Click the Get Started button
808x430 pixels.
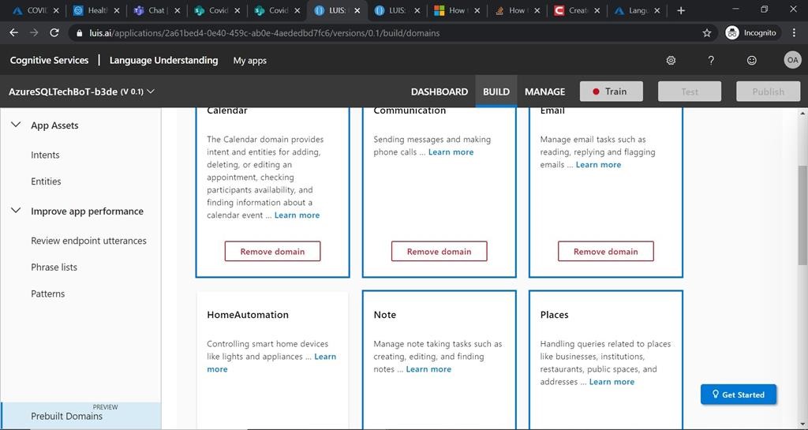(x=739, y=394)
